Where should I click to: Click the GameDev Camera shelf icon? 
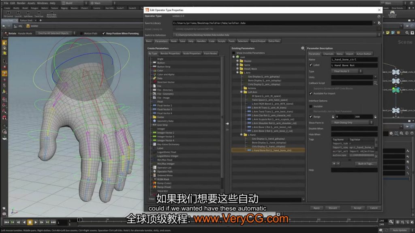click(392, 14)
